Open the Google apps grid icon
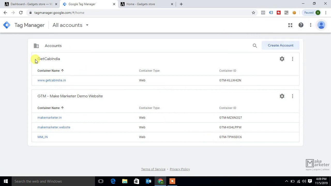Viewport: 331px width, 186px height. (x=290, y=25)
